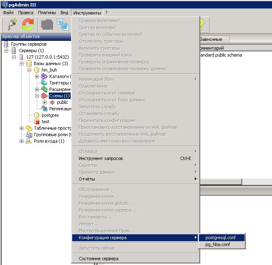Select Состояние сервера menu entry
The image size is (272, 265).
[x=136, y=259]
